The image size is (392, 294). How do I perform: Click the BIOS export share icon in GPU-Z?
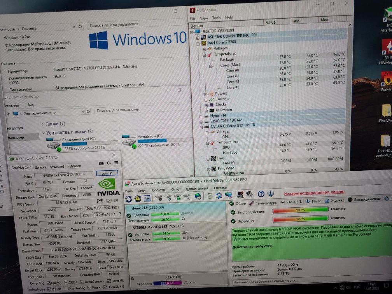click(x=100, y=201)
